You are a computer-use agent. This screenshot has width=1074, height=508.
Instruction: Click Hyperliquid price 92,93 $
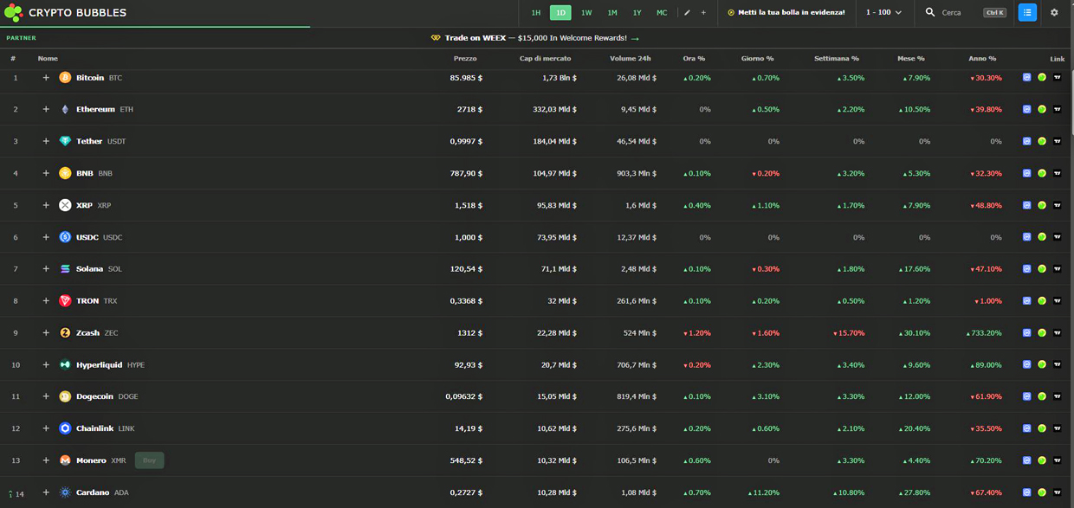point(469,364)
